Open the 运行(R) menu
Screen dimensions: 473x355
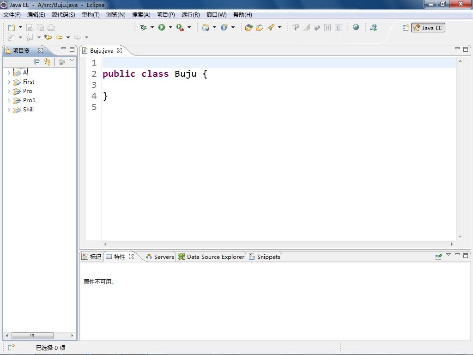(x=191, y=15)
